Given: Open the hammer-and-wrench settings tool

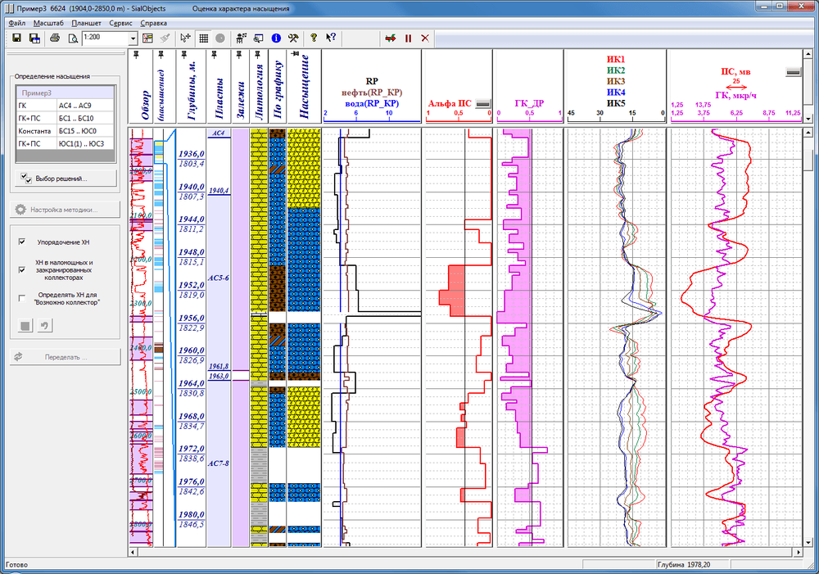Looking at the screenshot, I should coord(294,38).
